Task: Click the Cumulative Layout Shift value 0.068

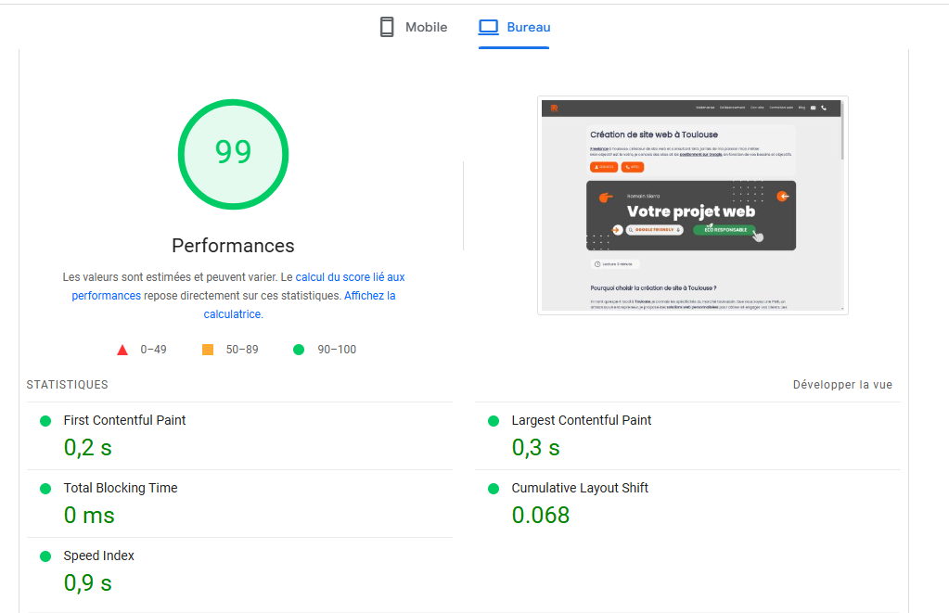Action: click(540, 515)
